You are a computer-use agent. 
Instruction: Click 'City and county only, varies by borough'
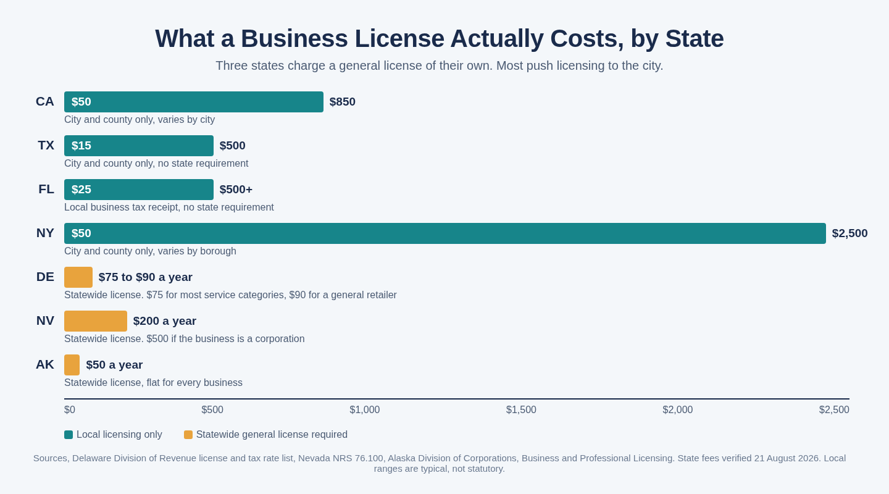click(150, 251)
